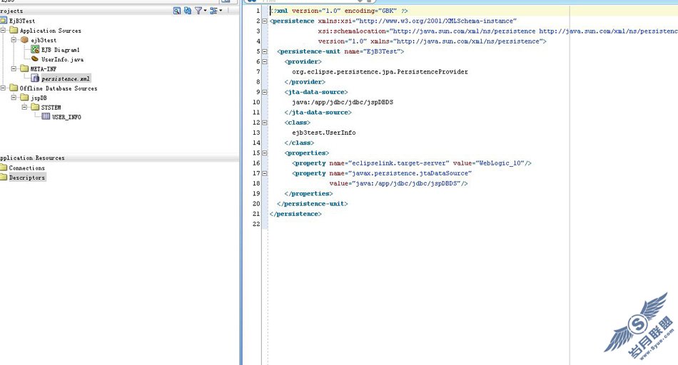Select the 'Application Sources' tree label

(51, 31)
